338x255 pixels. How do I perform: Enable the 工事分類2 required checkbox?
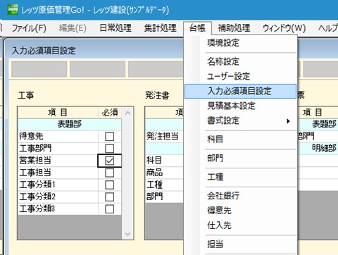pos(109,197)
